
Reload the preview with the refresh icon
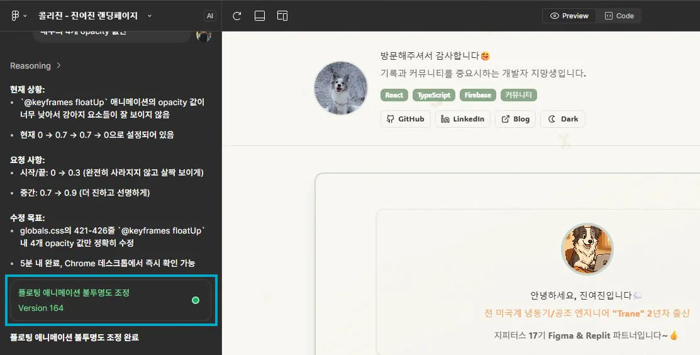(x=237, y=16)
